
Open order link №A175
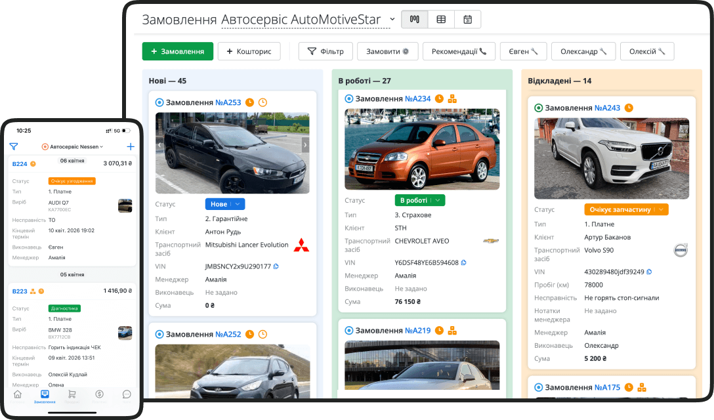(x=607, y=387)
